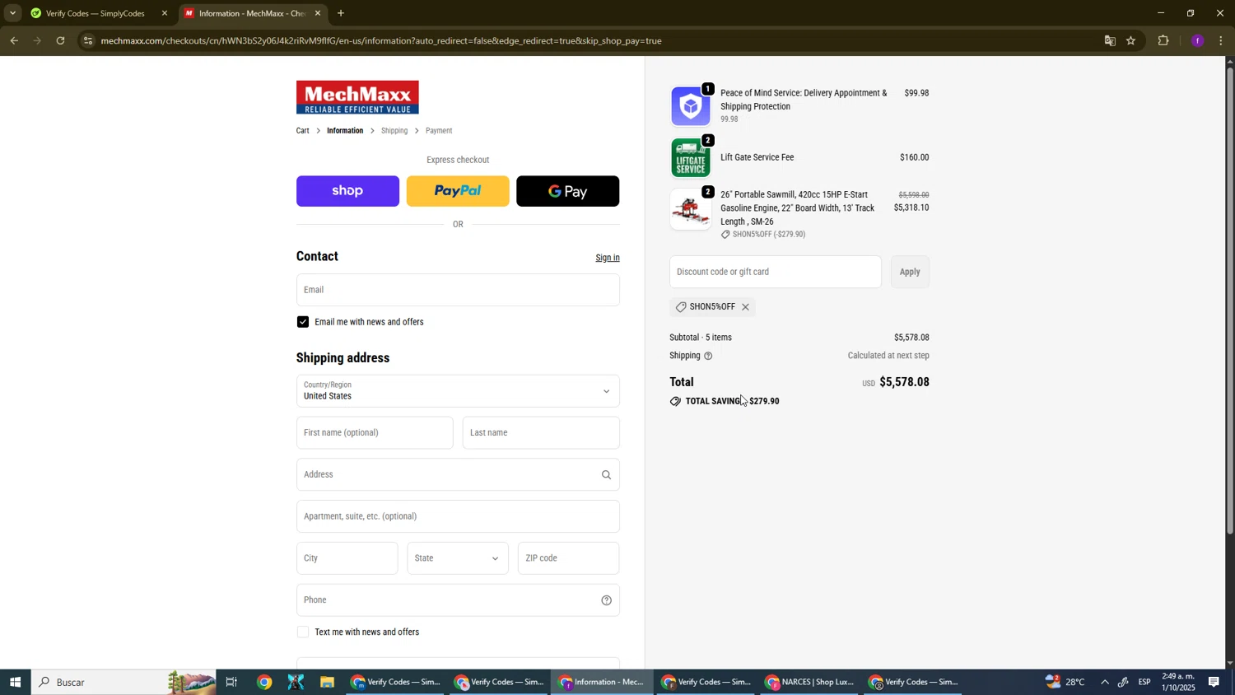1235x695 pixels.
Task: Focus the Discount code or gift card field
Action: 776,273
